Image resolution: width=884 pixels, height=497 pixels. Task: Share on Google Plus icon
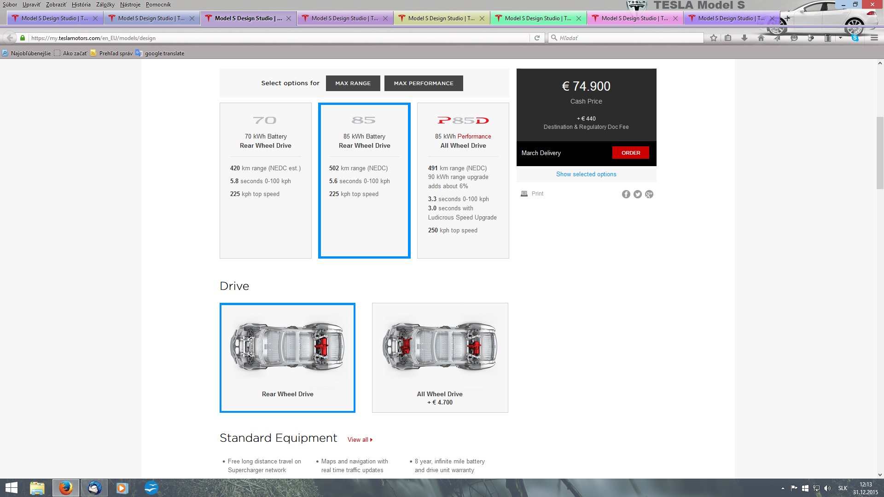649,194
